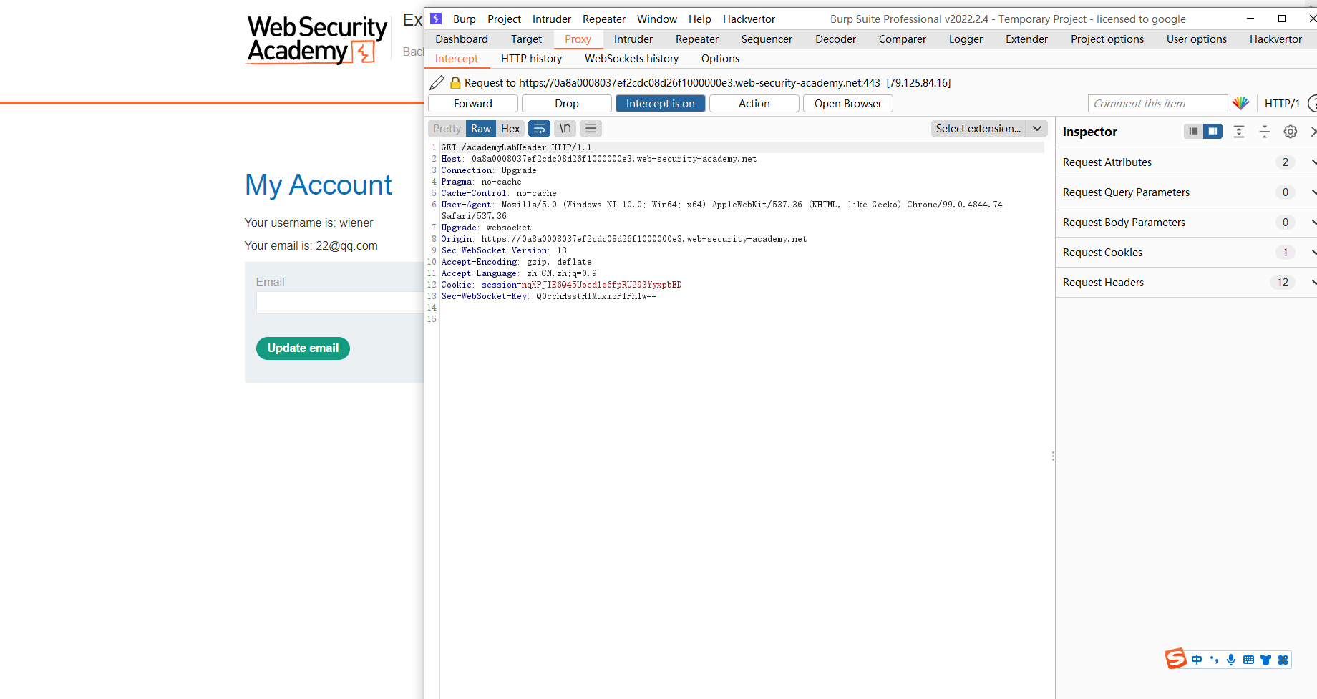The height and width of the screenshot is (699, 1317).
Task: Click the Request Headers count badge 12
Action: (x=1283, y=283)
